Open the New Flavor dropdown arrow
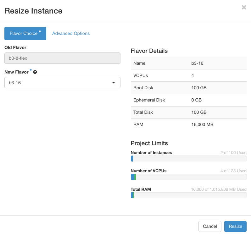 (x=114, y=83)
